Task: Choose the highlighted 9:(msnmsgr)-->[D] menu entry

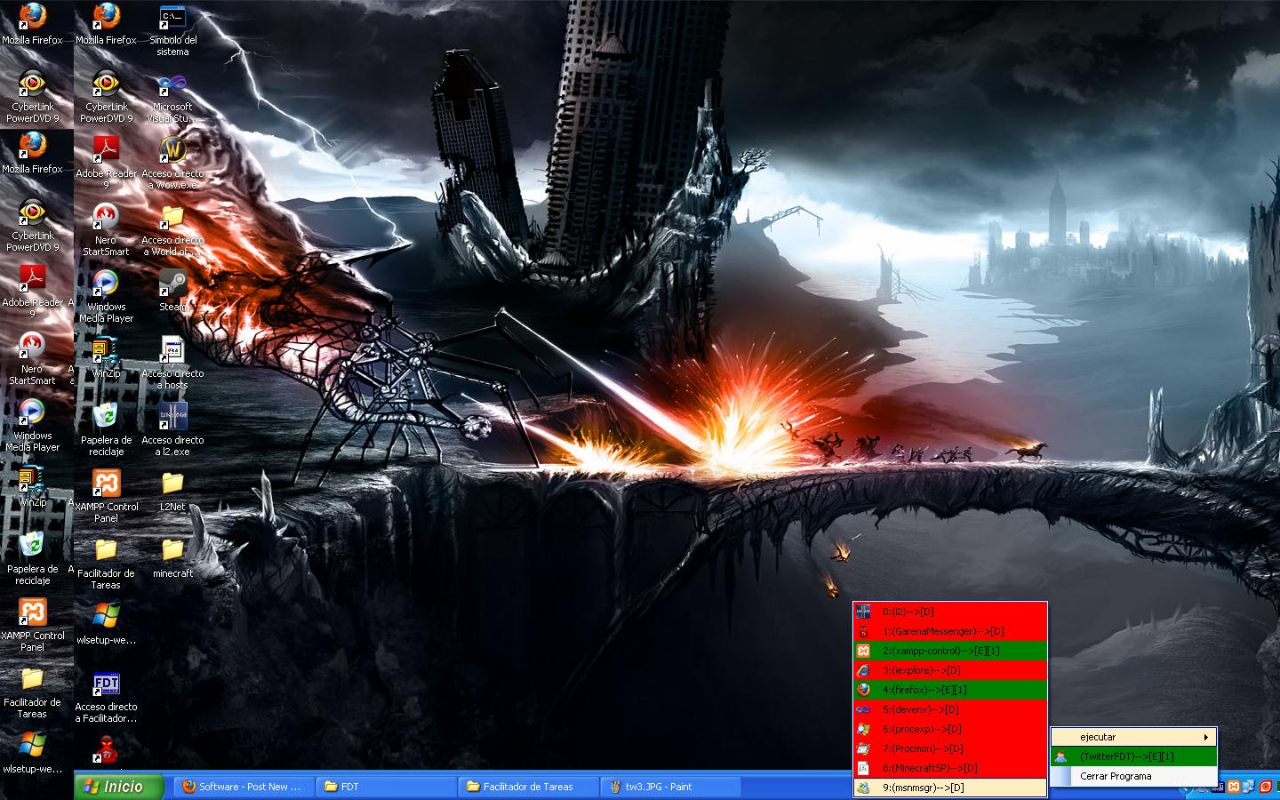Action: (950, 788)
